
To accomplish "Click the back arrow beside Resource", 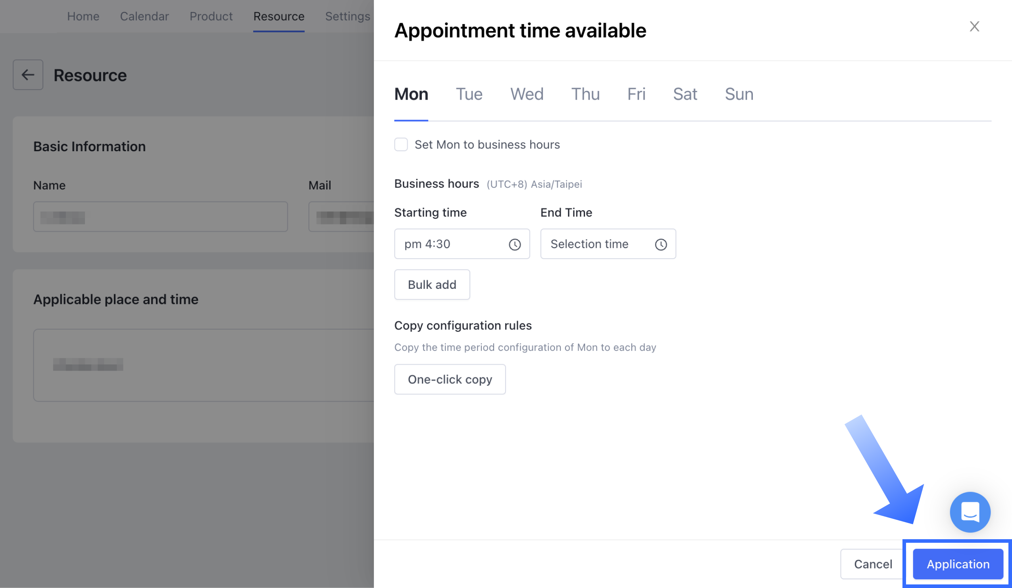I will 28,75.
